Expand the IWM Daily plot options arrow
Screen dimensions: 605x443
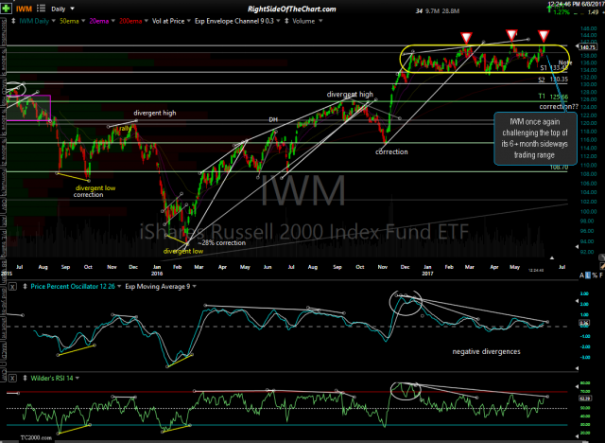coord(53,21)
